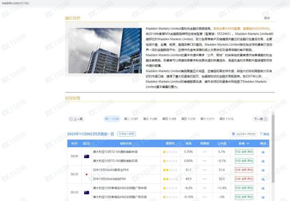Click the green impact tag in the 5.1% row
Viewport: 290px width, 201px height.
pos(244,152)
